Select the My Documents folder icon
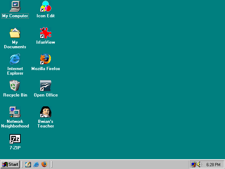This screenshot has width=225, height=169. 15,33
